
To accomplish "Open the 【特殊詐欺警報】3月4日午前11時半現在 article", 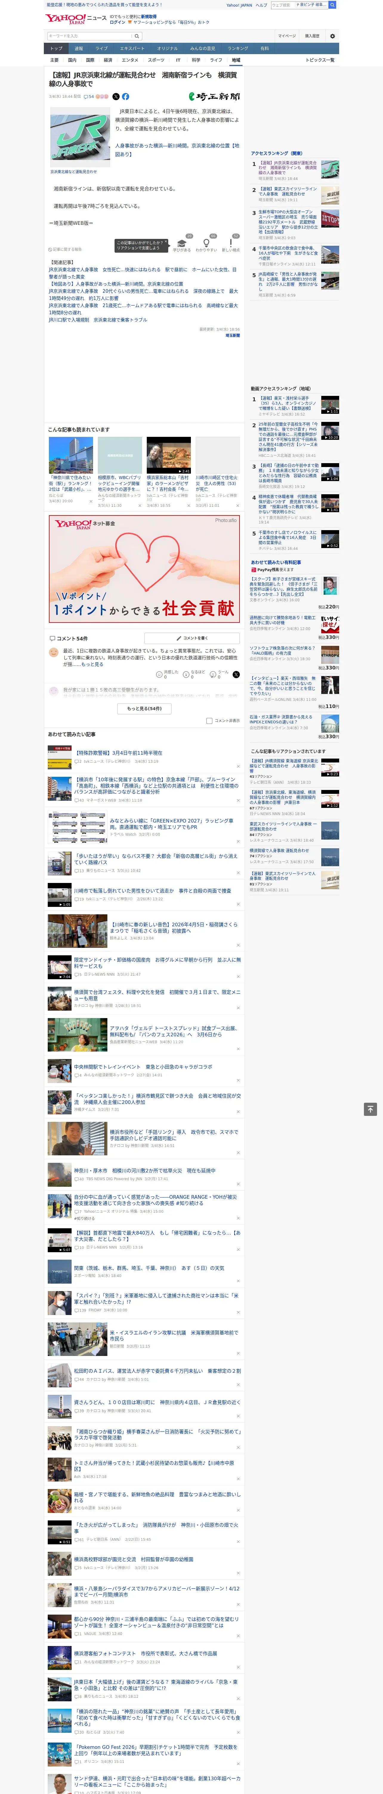I will click(118, 753).
